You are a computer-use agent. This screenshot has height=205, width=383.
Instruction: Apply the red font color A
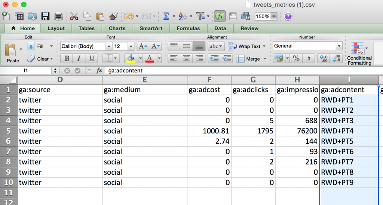[150, 59]
